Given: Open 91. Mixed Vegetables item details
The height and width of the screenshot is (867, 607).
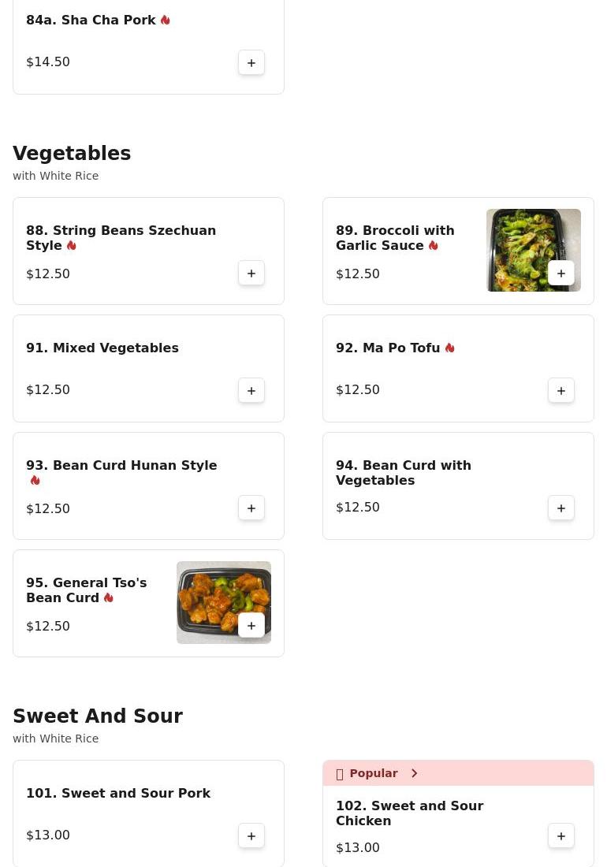Looking at the screenshot, I should (102, 348).
